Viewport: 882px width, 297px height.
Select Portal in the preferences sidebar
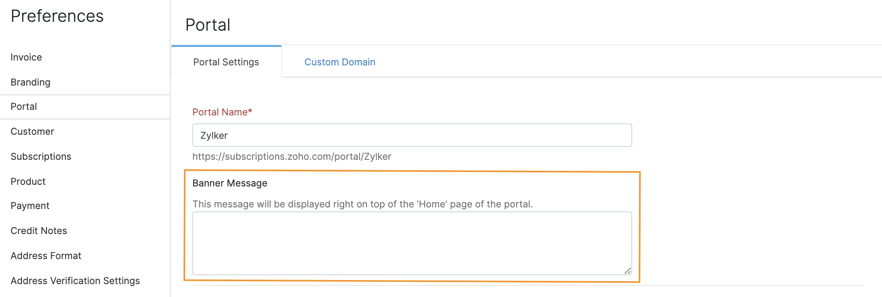23,107
